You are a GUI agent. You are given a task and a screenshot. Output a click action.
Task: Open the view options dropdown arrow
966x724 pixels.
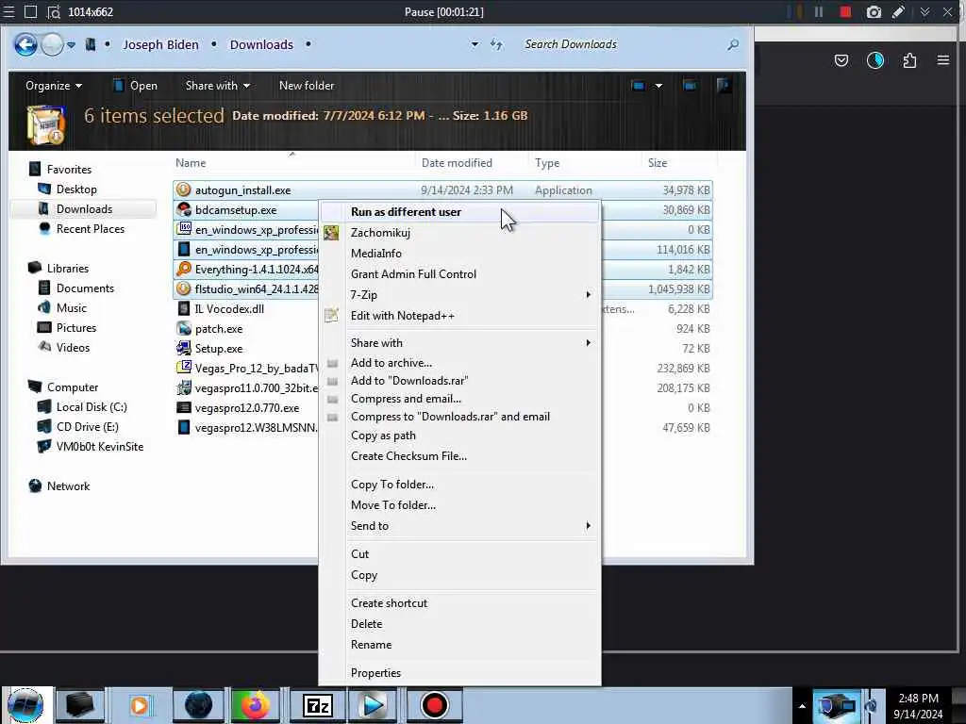658,86
